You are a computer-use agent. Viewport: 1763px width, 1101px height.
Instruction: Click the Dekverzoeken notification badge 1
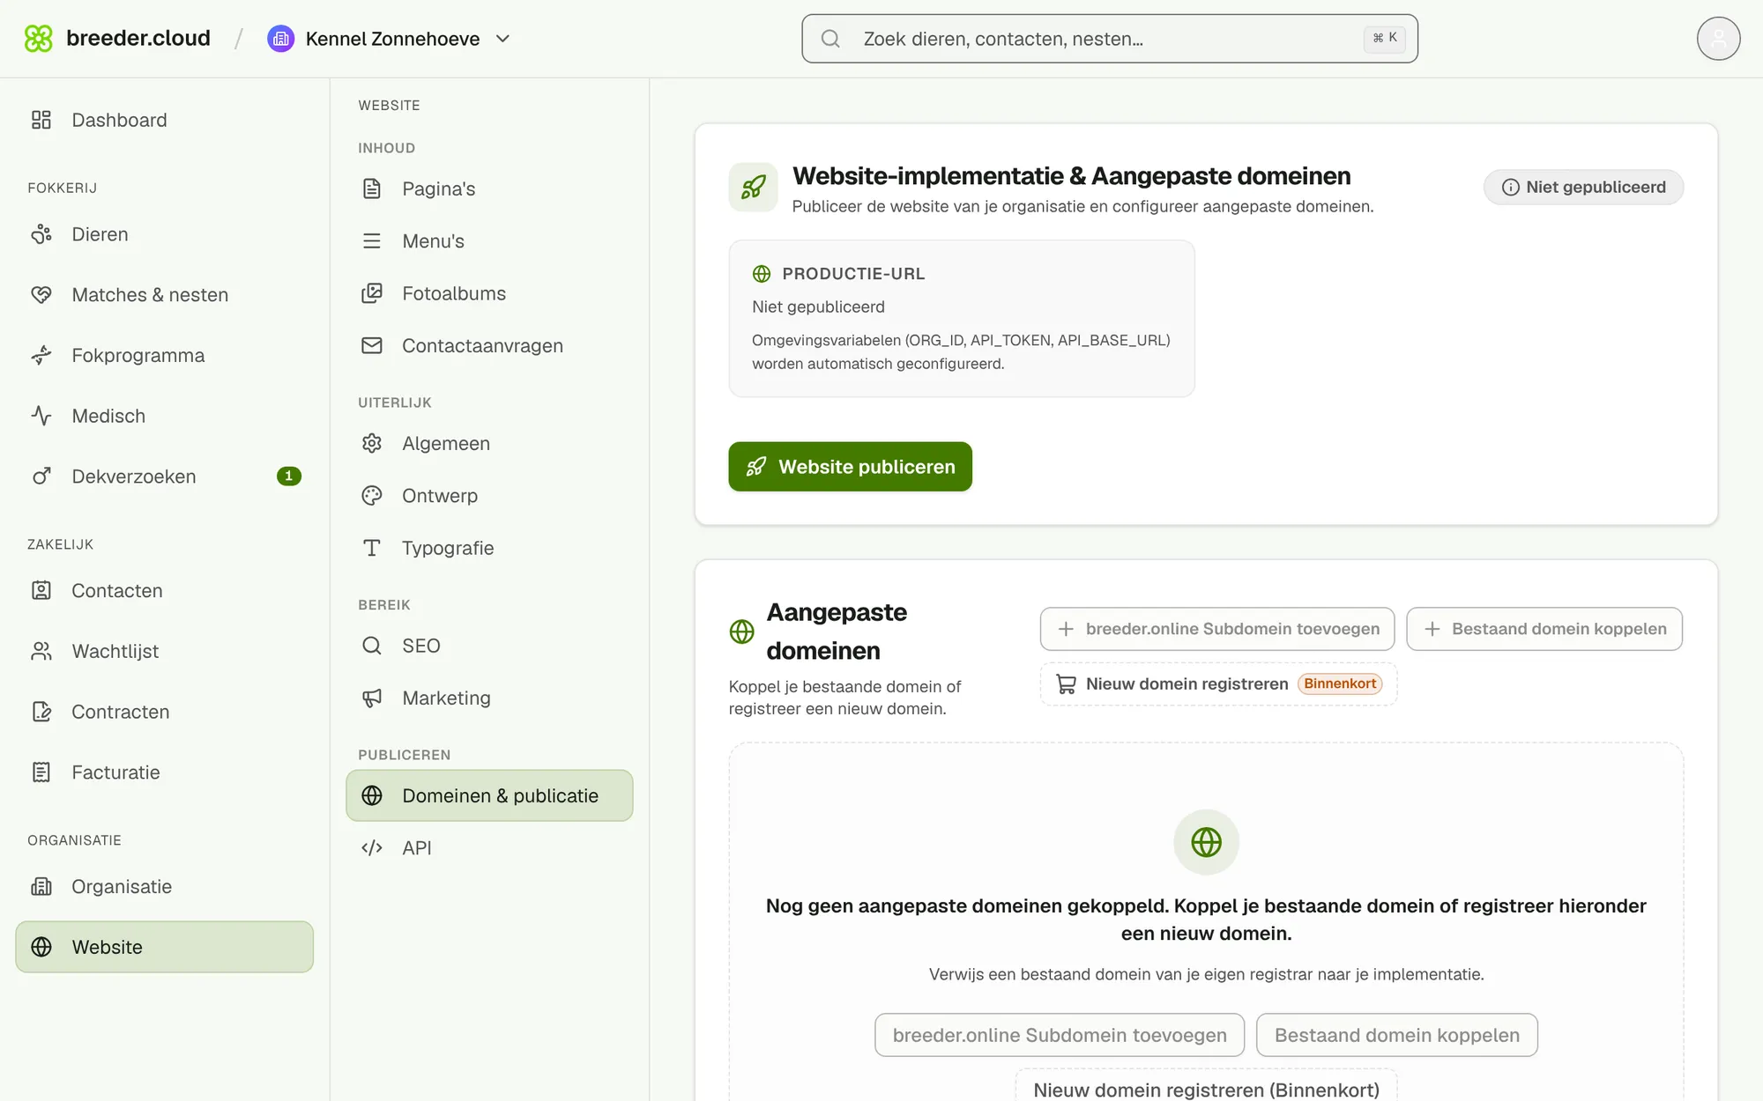[289, 477]
